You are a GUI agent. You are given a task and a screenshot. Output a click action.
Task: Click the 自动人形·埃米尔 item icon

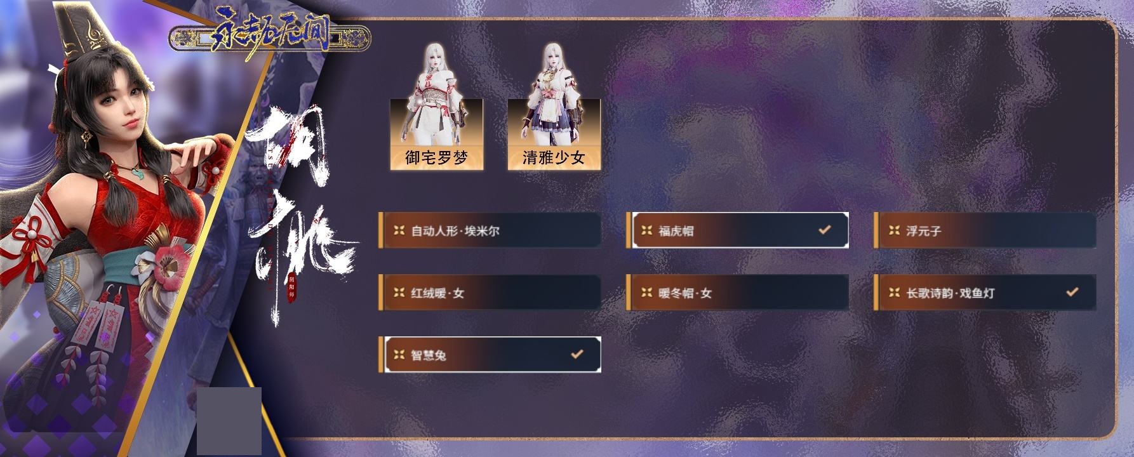click(399, 230)
